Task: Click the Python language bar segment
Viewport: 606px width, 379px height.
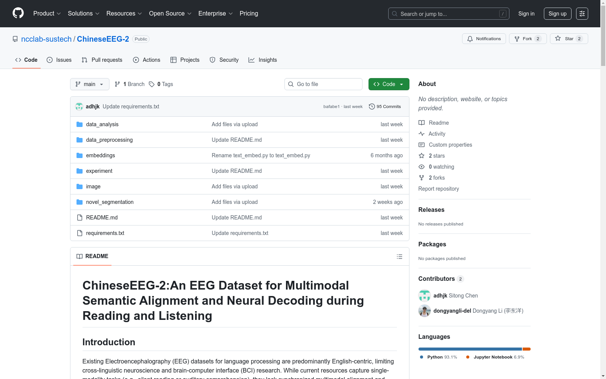Action: [x=470, y=349]
